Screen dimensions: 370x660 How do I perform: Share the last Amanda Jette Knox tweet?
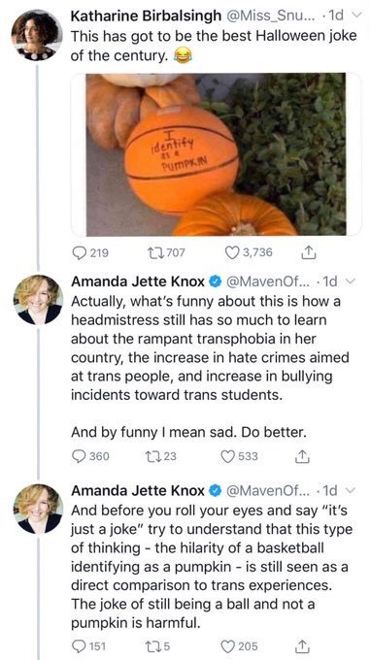(304, 645)
